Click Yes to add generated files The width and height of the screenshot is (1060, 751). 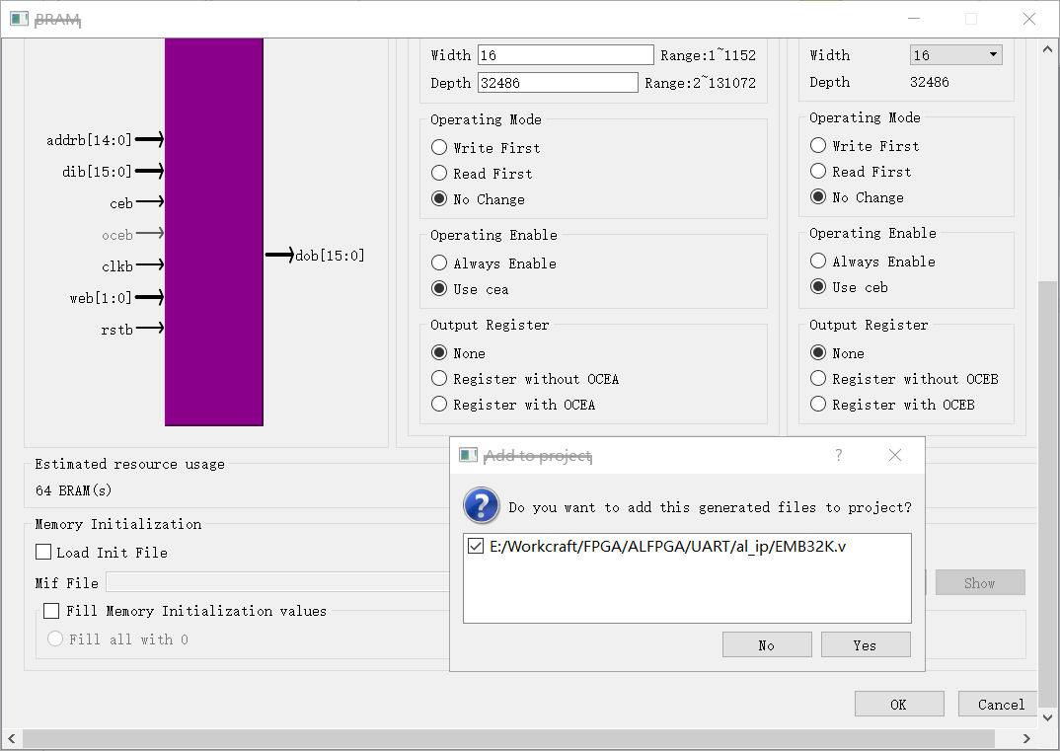point(866,644)
